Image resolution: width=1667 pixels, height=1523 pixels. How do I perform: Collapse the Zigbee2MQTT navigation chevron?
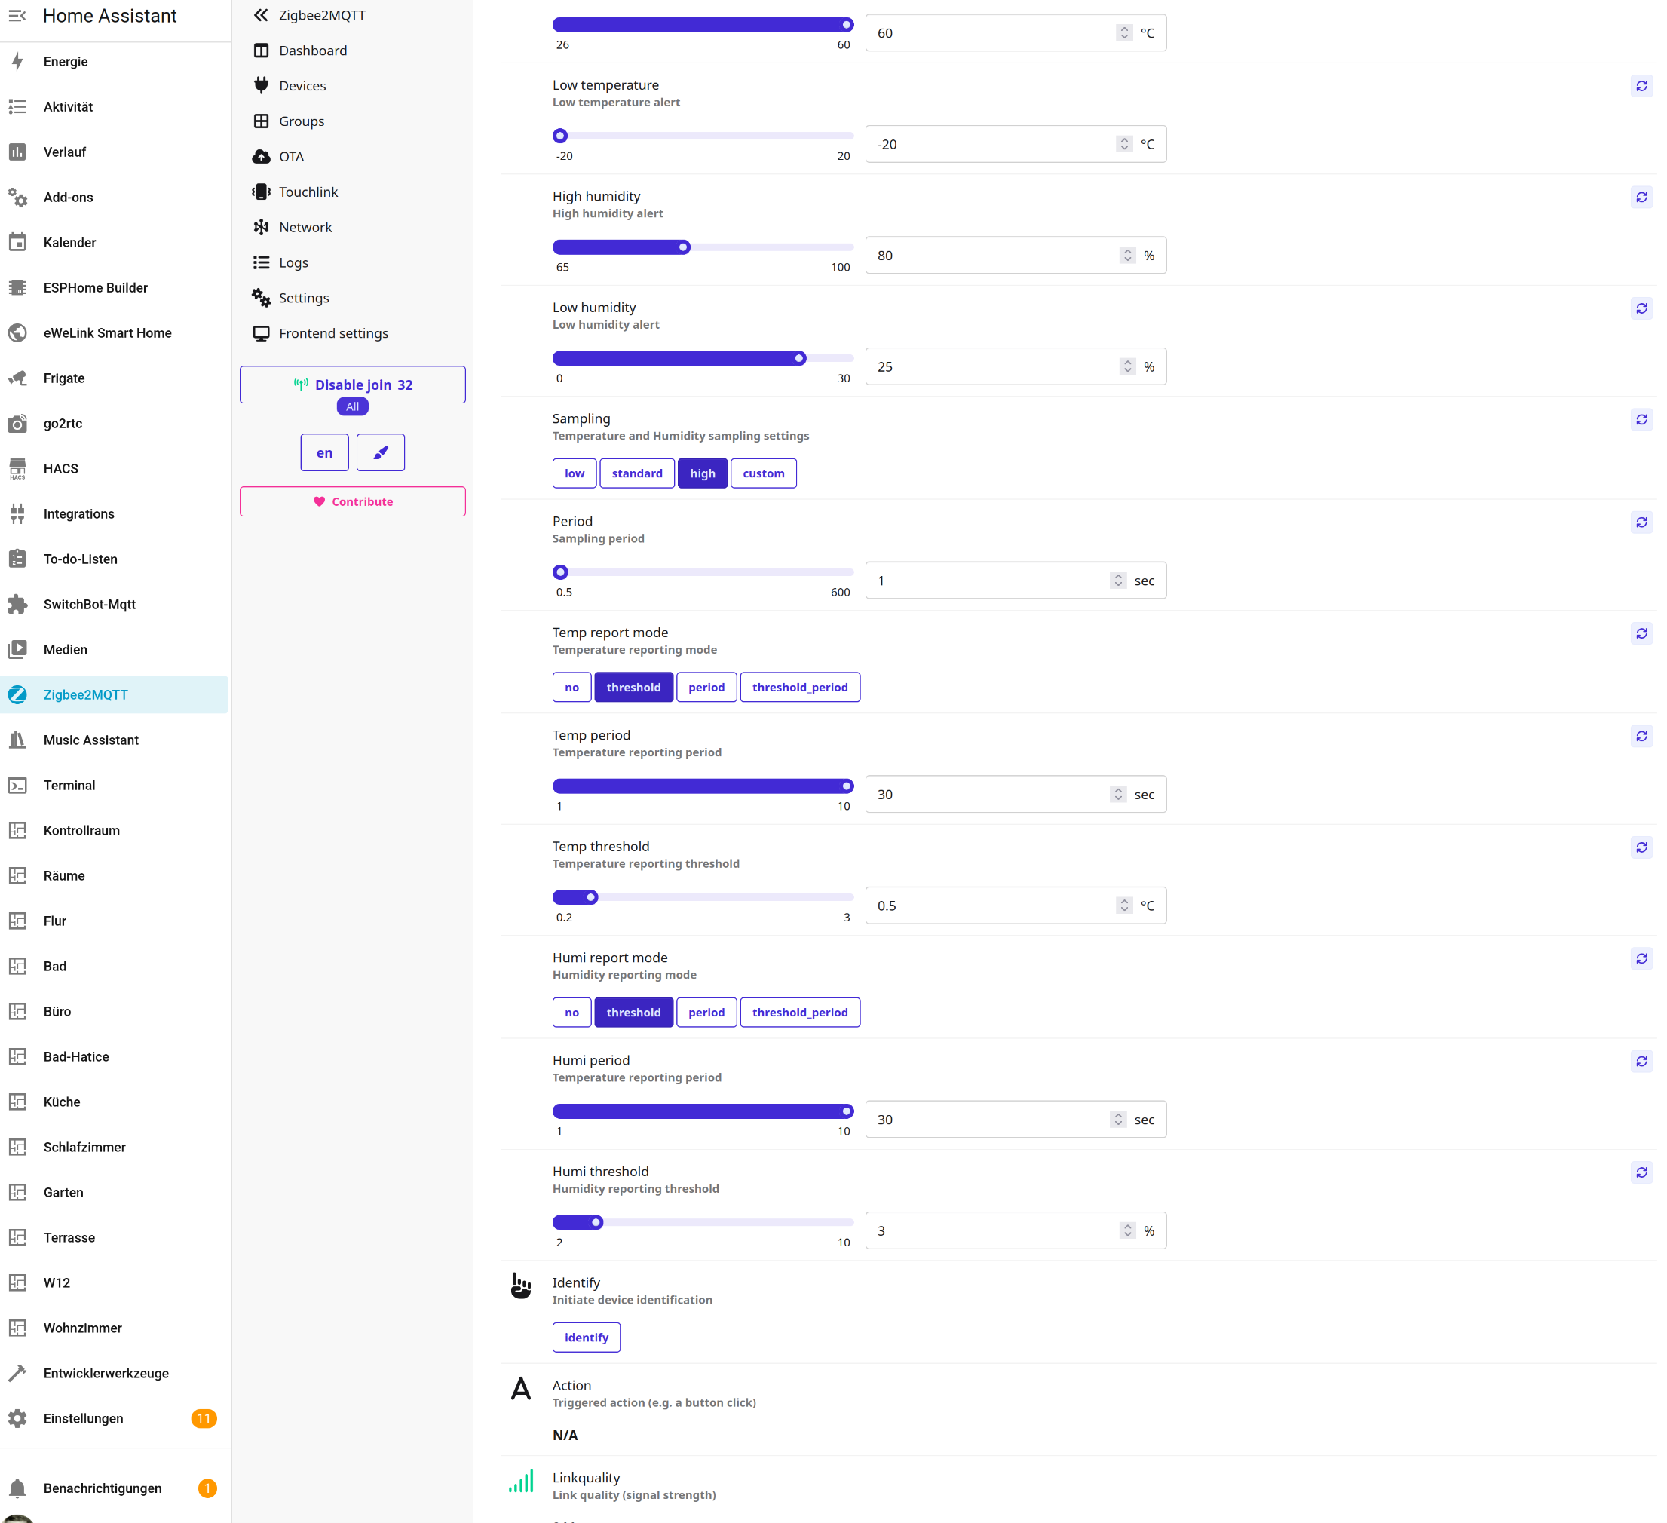pyautogui.click(x=262, y=15)
